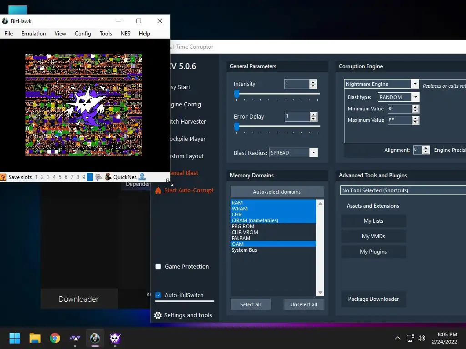Open BizHawk NES menu

pos(126,34)
